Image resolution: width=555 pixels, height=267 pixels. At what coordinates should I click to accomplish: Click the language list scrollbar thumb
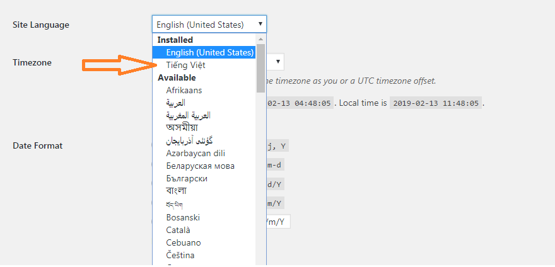261,68
